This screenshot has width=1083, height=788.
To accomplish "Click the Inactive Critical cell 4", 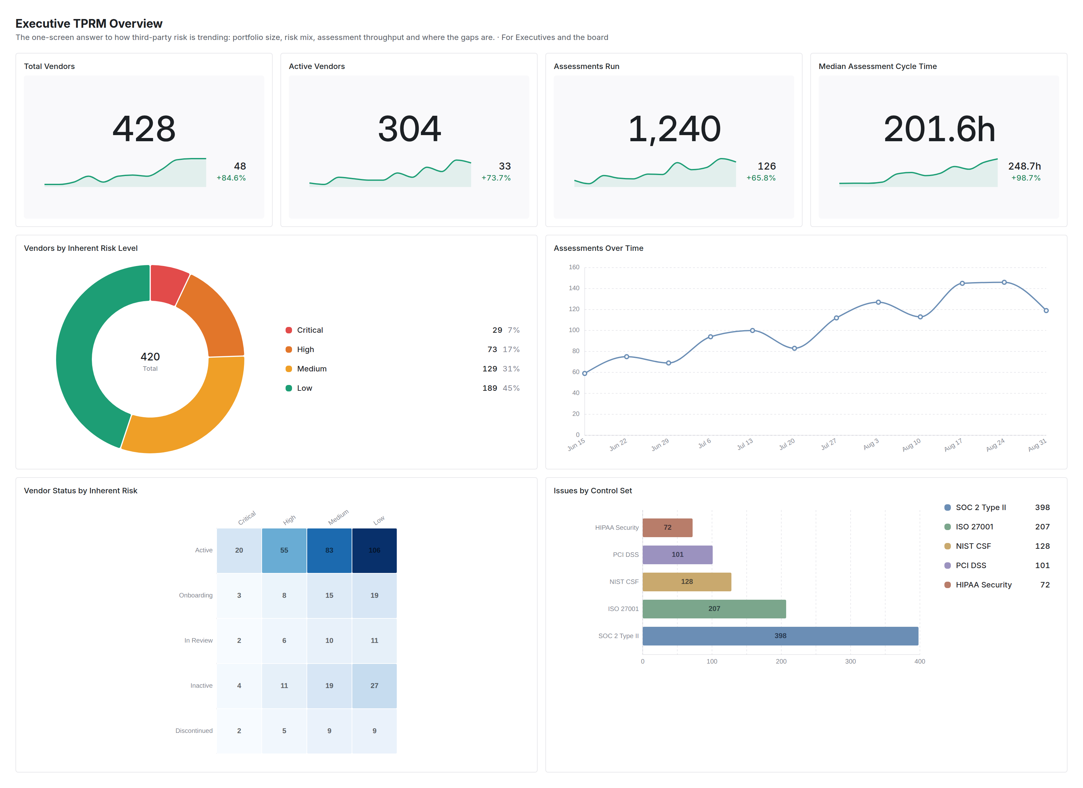I will 239,686.
